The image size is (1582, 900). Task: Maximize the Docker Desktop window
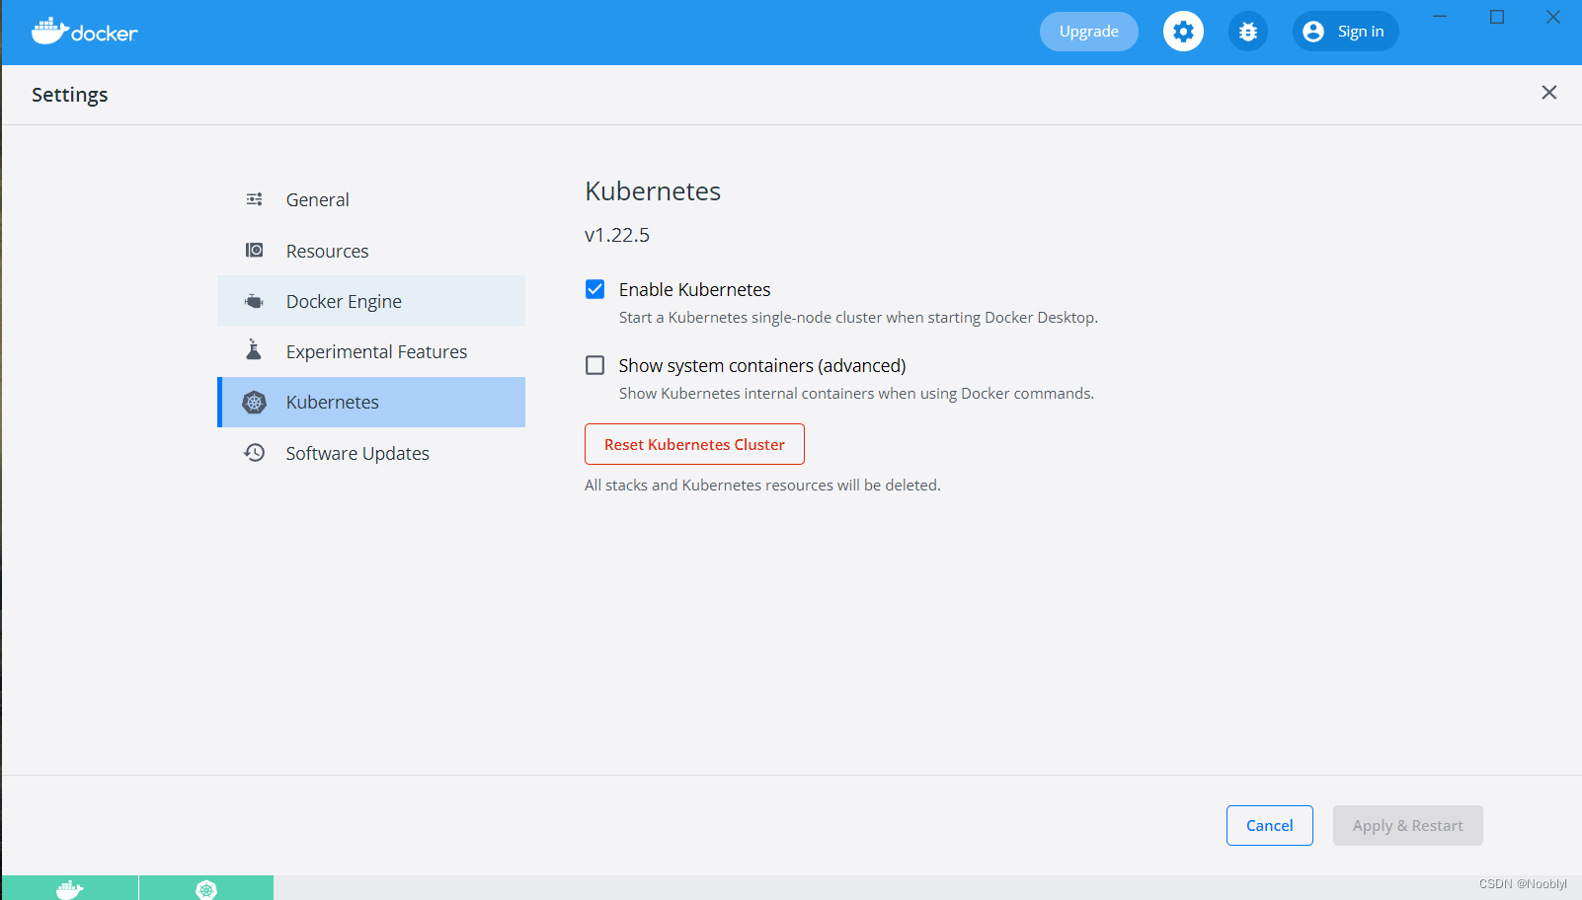(1497, 17)
